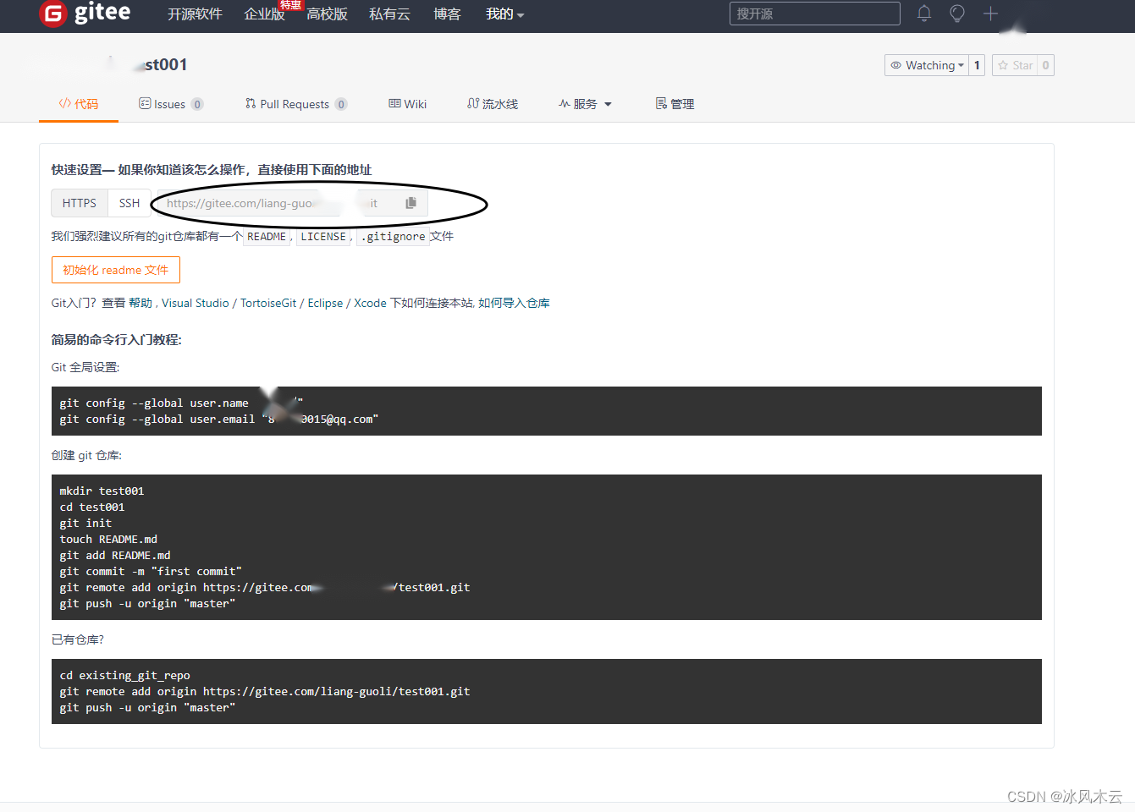Click the .gitignore link
Viewport: 1135px width, 812px height.
393,237
